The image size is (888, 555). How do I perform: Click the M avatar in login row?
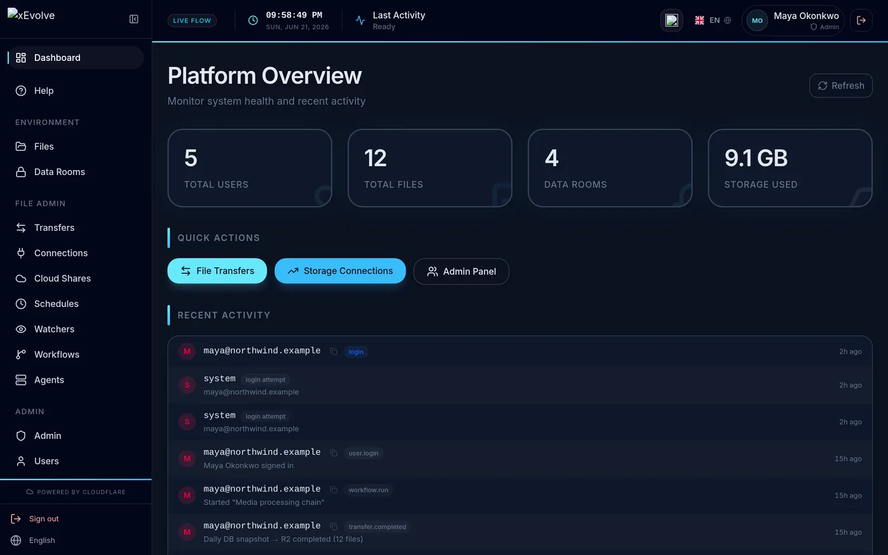(x=187, y=351)
